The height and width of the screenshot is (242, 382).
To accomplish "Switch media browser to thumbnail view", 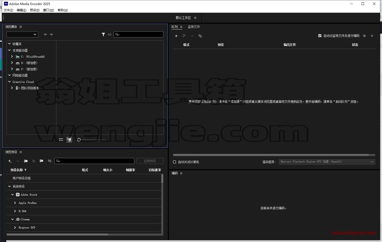I will pyautogui.click(x=69, y=140).
